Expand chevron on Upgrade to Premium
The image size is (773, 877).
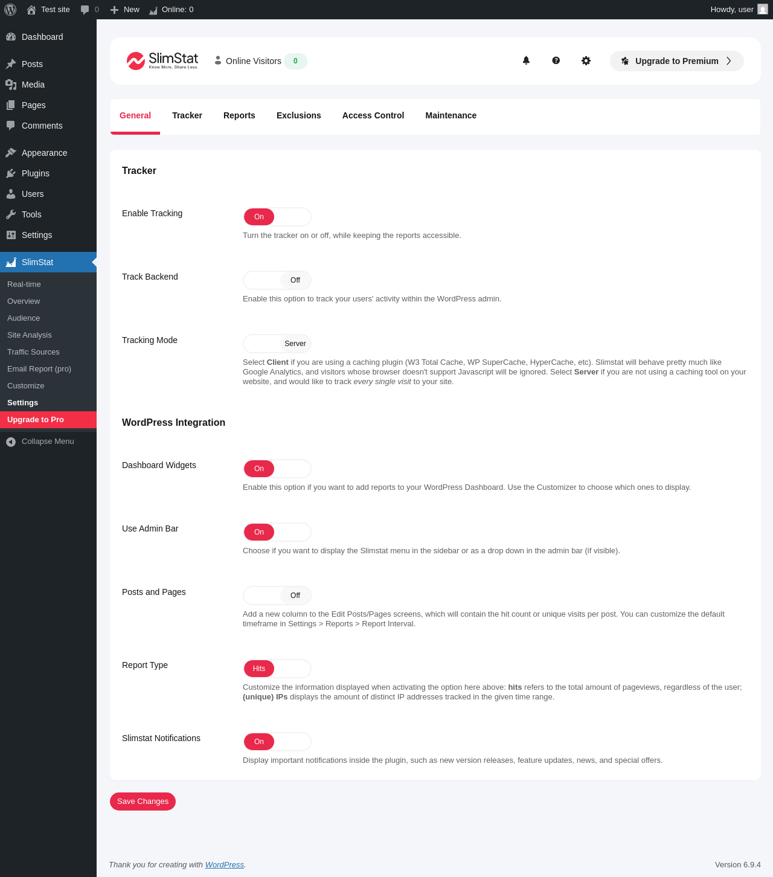click(729, 61)
